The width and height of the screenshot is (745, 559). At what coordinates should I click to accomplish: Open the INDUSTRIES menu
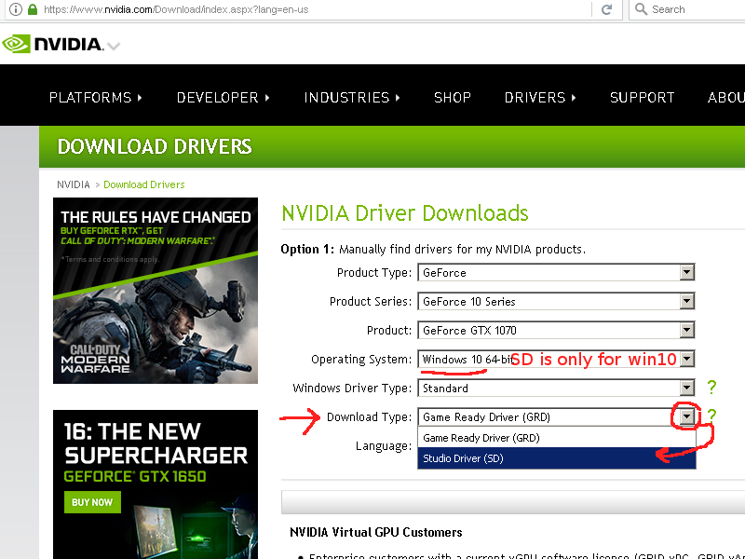click(x=352, y=98)
